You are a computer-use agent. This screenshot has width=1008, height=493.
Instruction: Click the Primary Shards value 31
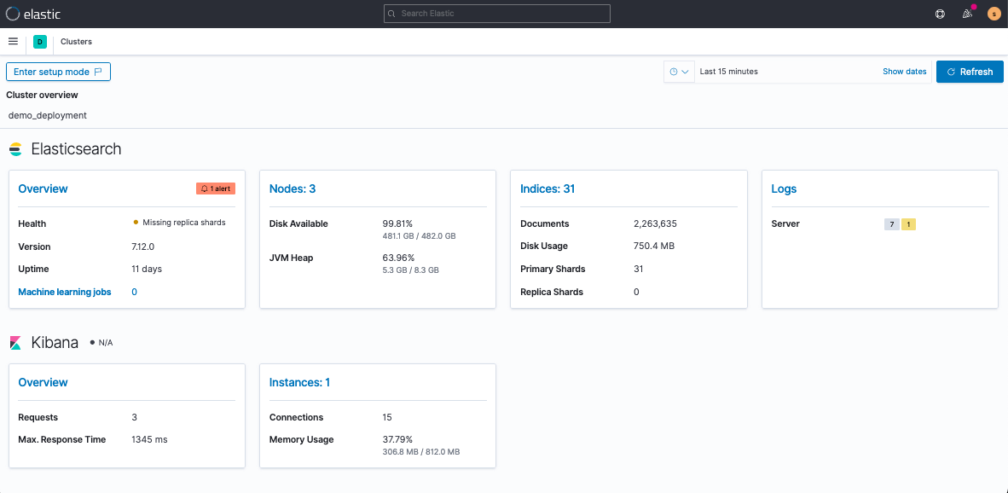(x=639, y=269)
